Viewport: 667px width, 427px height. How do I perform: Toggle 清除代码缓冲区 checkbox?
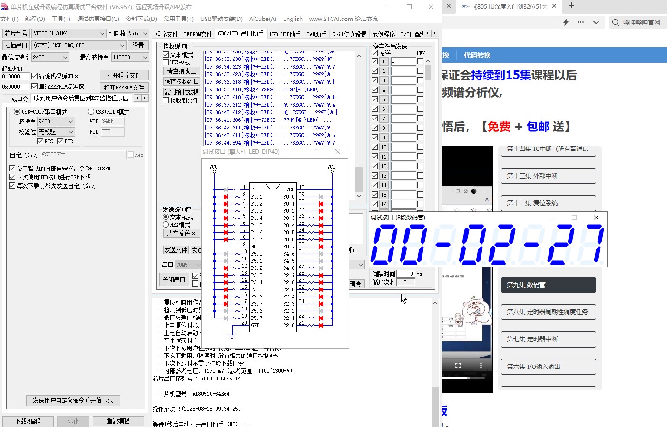point(35,76)
